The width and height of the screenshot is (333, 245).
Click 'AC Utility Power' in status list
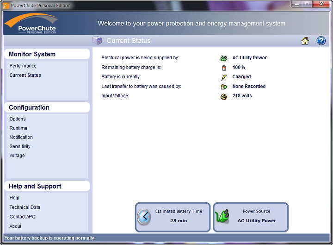(250, 57)
